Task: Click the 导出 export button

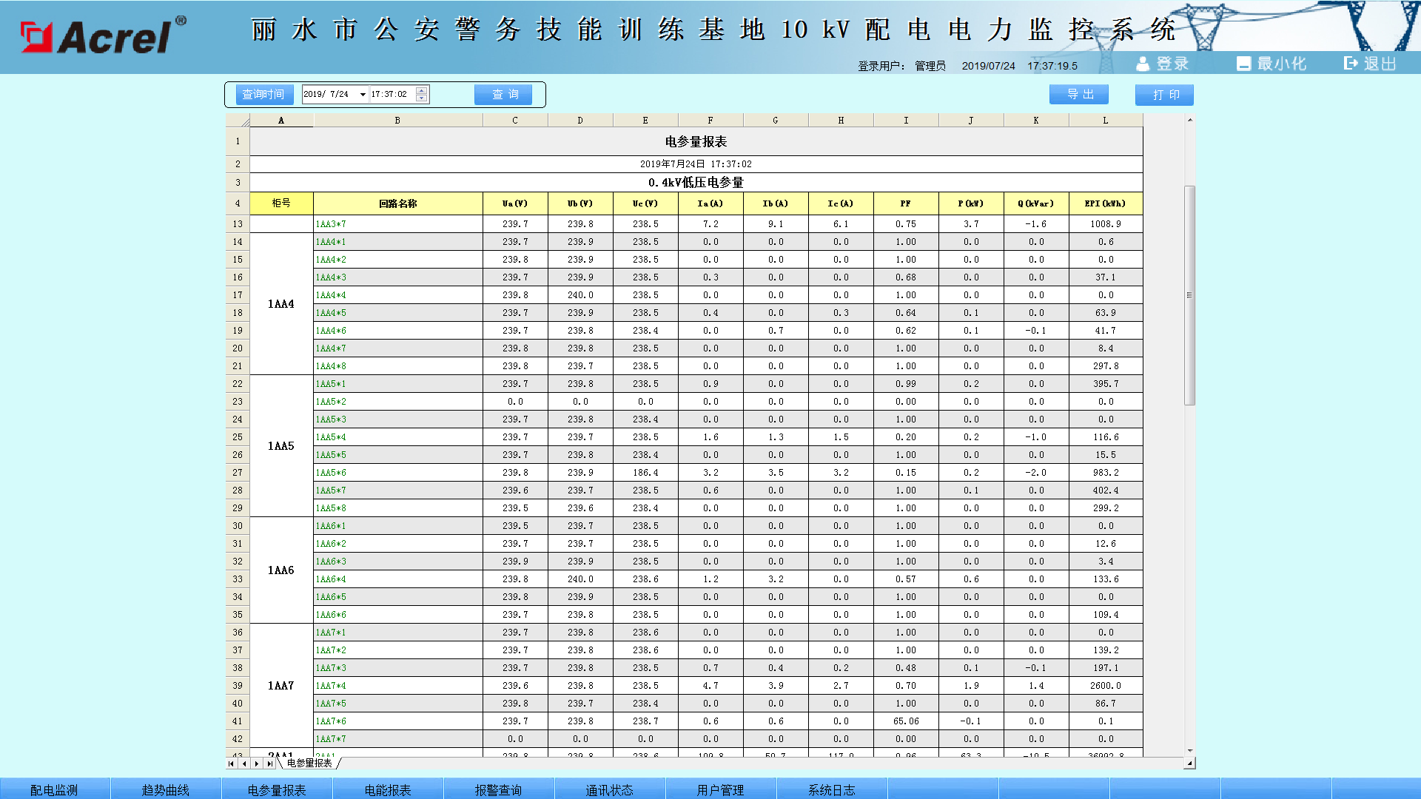Action: [x=1079, y=95]
